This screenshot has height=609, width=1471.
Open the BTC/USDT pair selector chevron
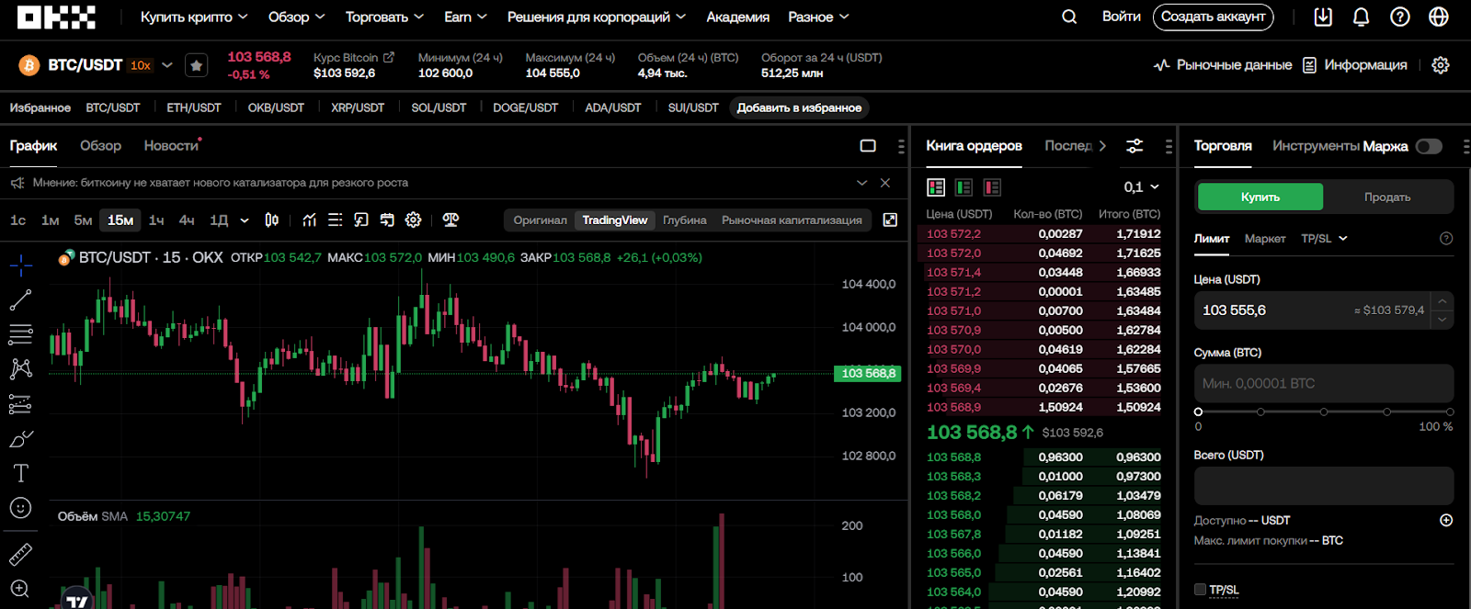(167, 65)
